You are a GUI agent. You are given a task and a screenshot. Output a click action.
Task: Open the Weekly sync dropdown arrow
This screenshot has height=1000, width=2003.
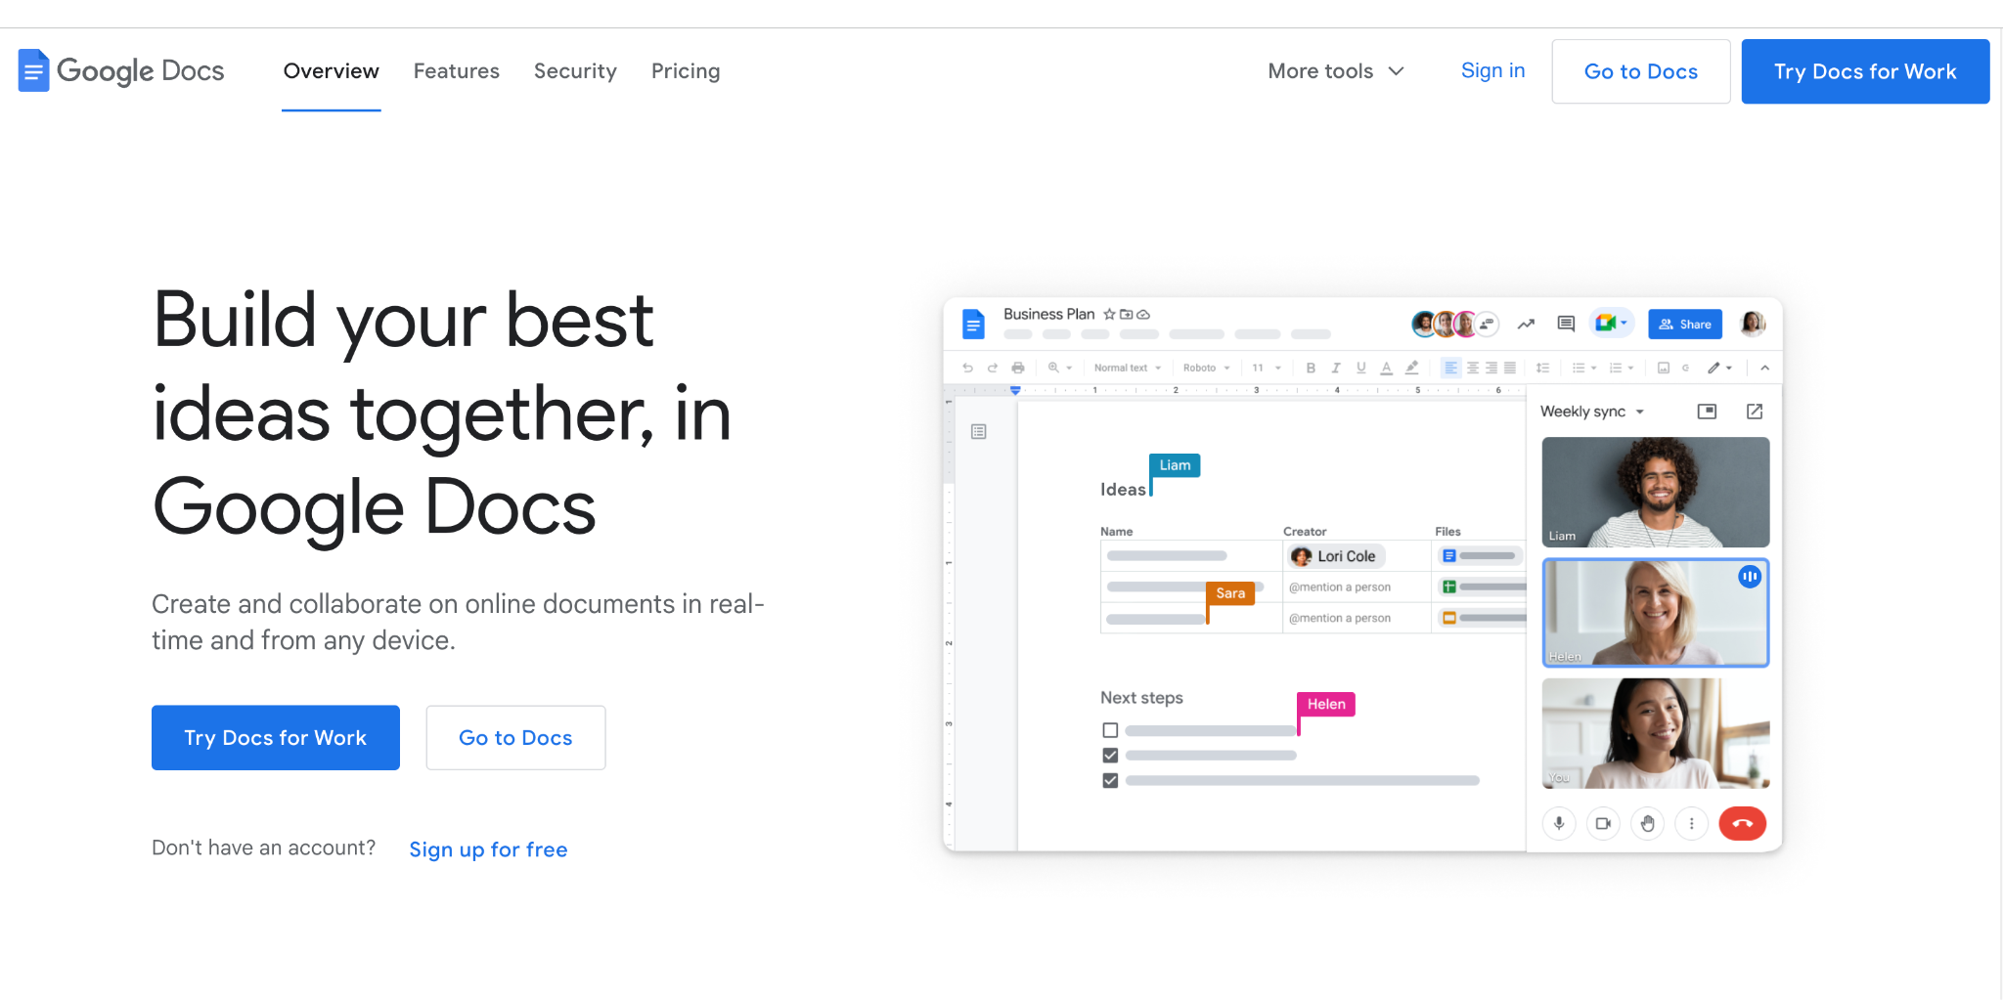point(1640,413)
